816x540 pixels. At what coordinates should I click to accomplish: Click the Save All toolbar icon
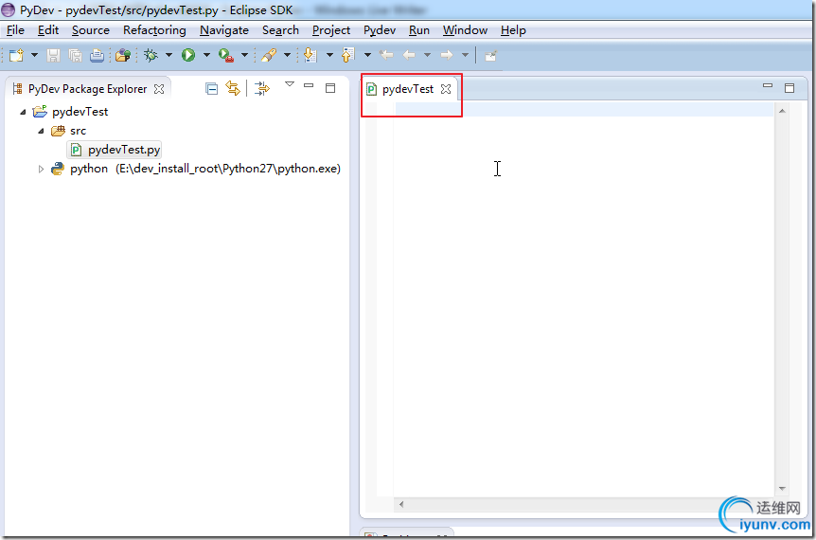tap(75, 55)
